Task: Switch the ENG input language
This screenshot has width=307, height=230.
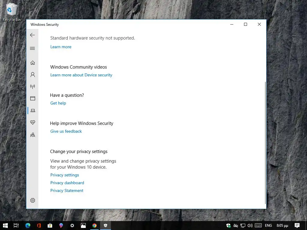Action: 268,226
